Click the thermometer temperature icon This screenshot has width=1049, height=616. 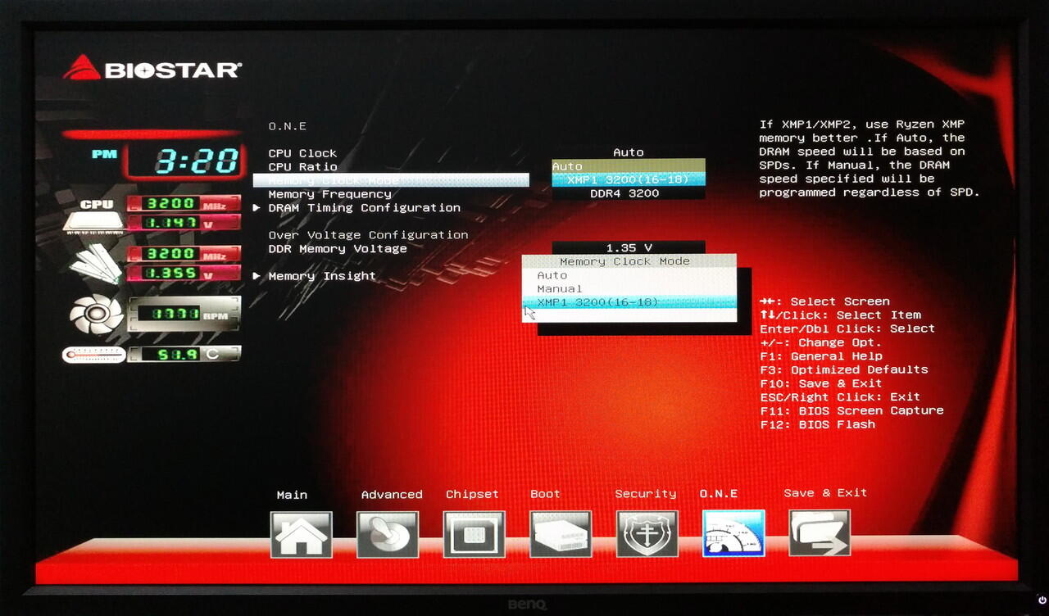pyautogui.click(x=94, y=355)
